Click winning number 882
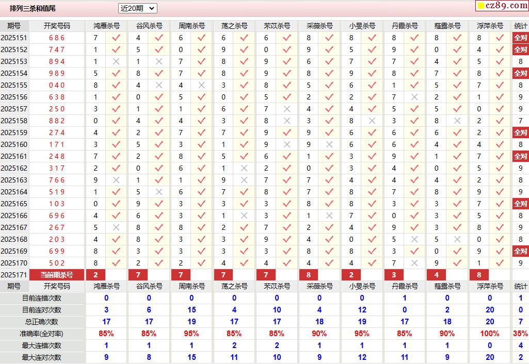Viewport: 529px width, 364px height. pos(57,121)
